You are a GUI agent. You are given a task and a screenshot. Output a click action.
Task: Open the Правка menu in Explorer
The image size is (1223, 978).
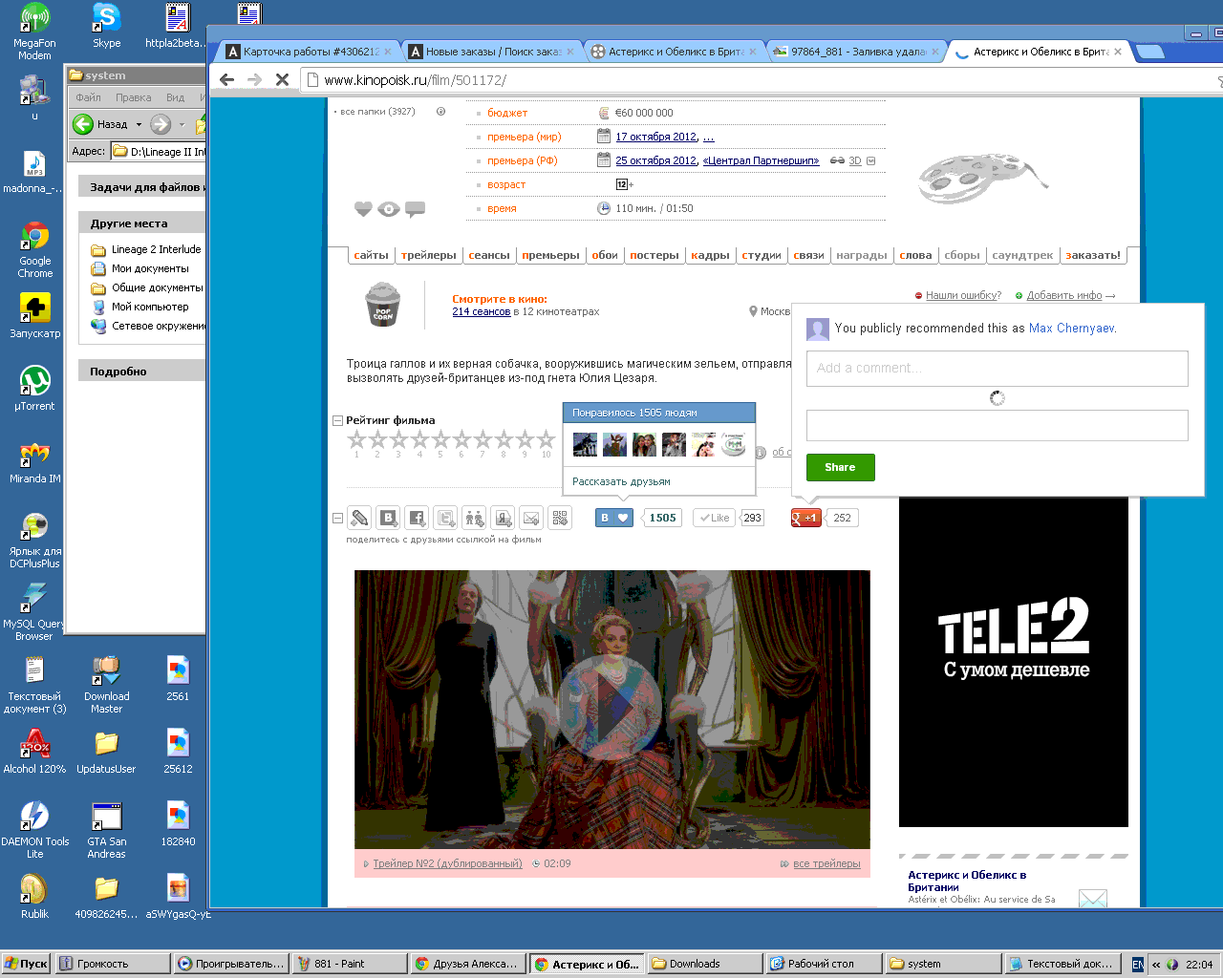coord(134,97)
